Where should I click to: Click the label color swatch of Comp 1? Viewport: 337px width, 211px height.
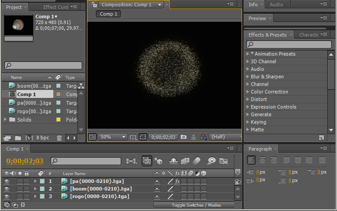(x=58, y=94)
